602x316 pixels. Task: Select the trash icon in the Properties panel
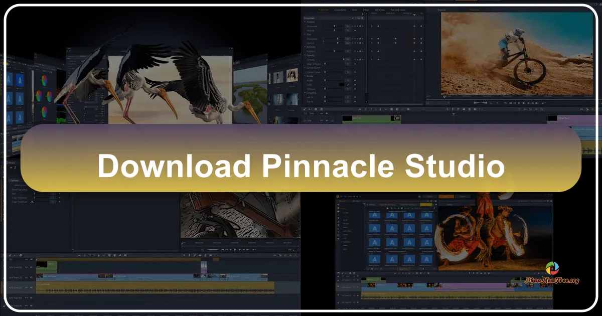coord(361,18)
